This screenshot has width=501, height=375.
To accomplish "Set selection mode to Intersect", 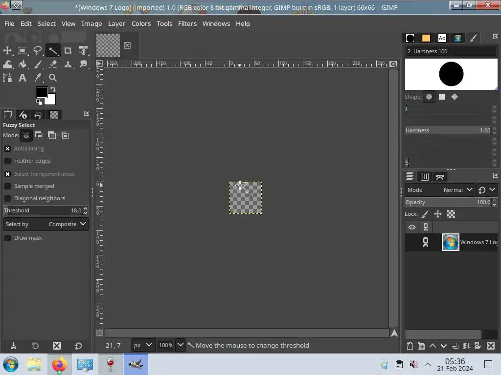I will pyautogui.click(x=65, y=136).
